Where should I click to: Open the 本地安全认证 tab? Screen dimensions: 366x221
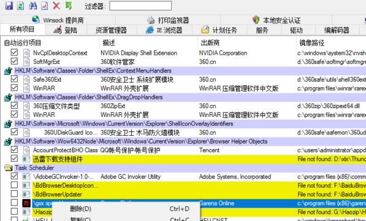pyautogui.click(x=276, y=20)
